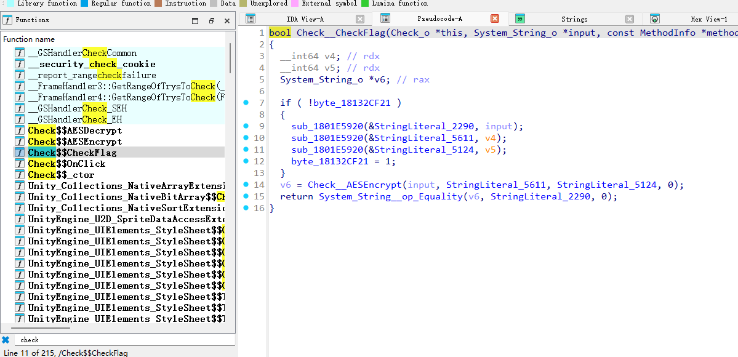Clear the check search filter

6,340
